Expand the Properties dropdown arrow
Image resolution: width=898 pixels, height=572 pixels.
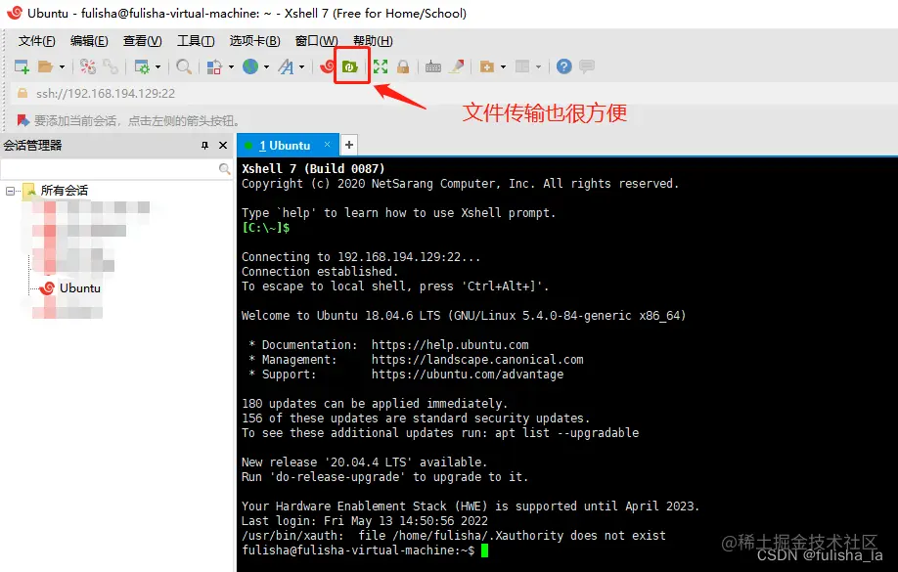(157, 67)
